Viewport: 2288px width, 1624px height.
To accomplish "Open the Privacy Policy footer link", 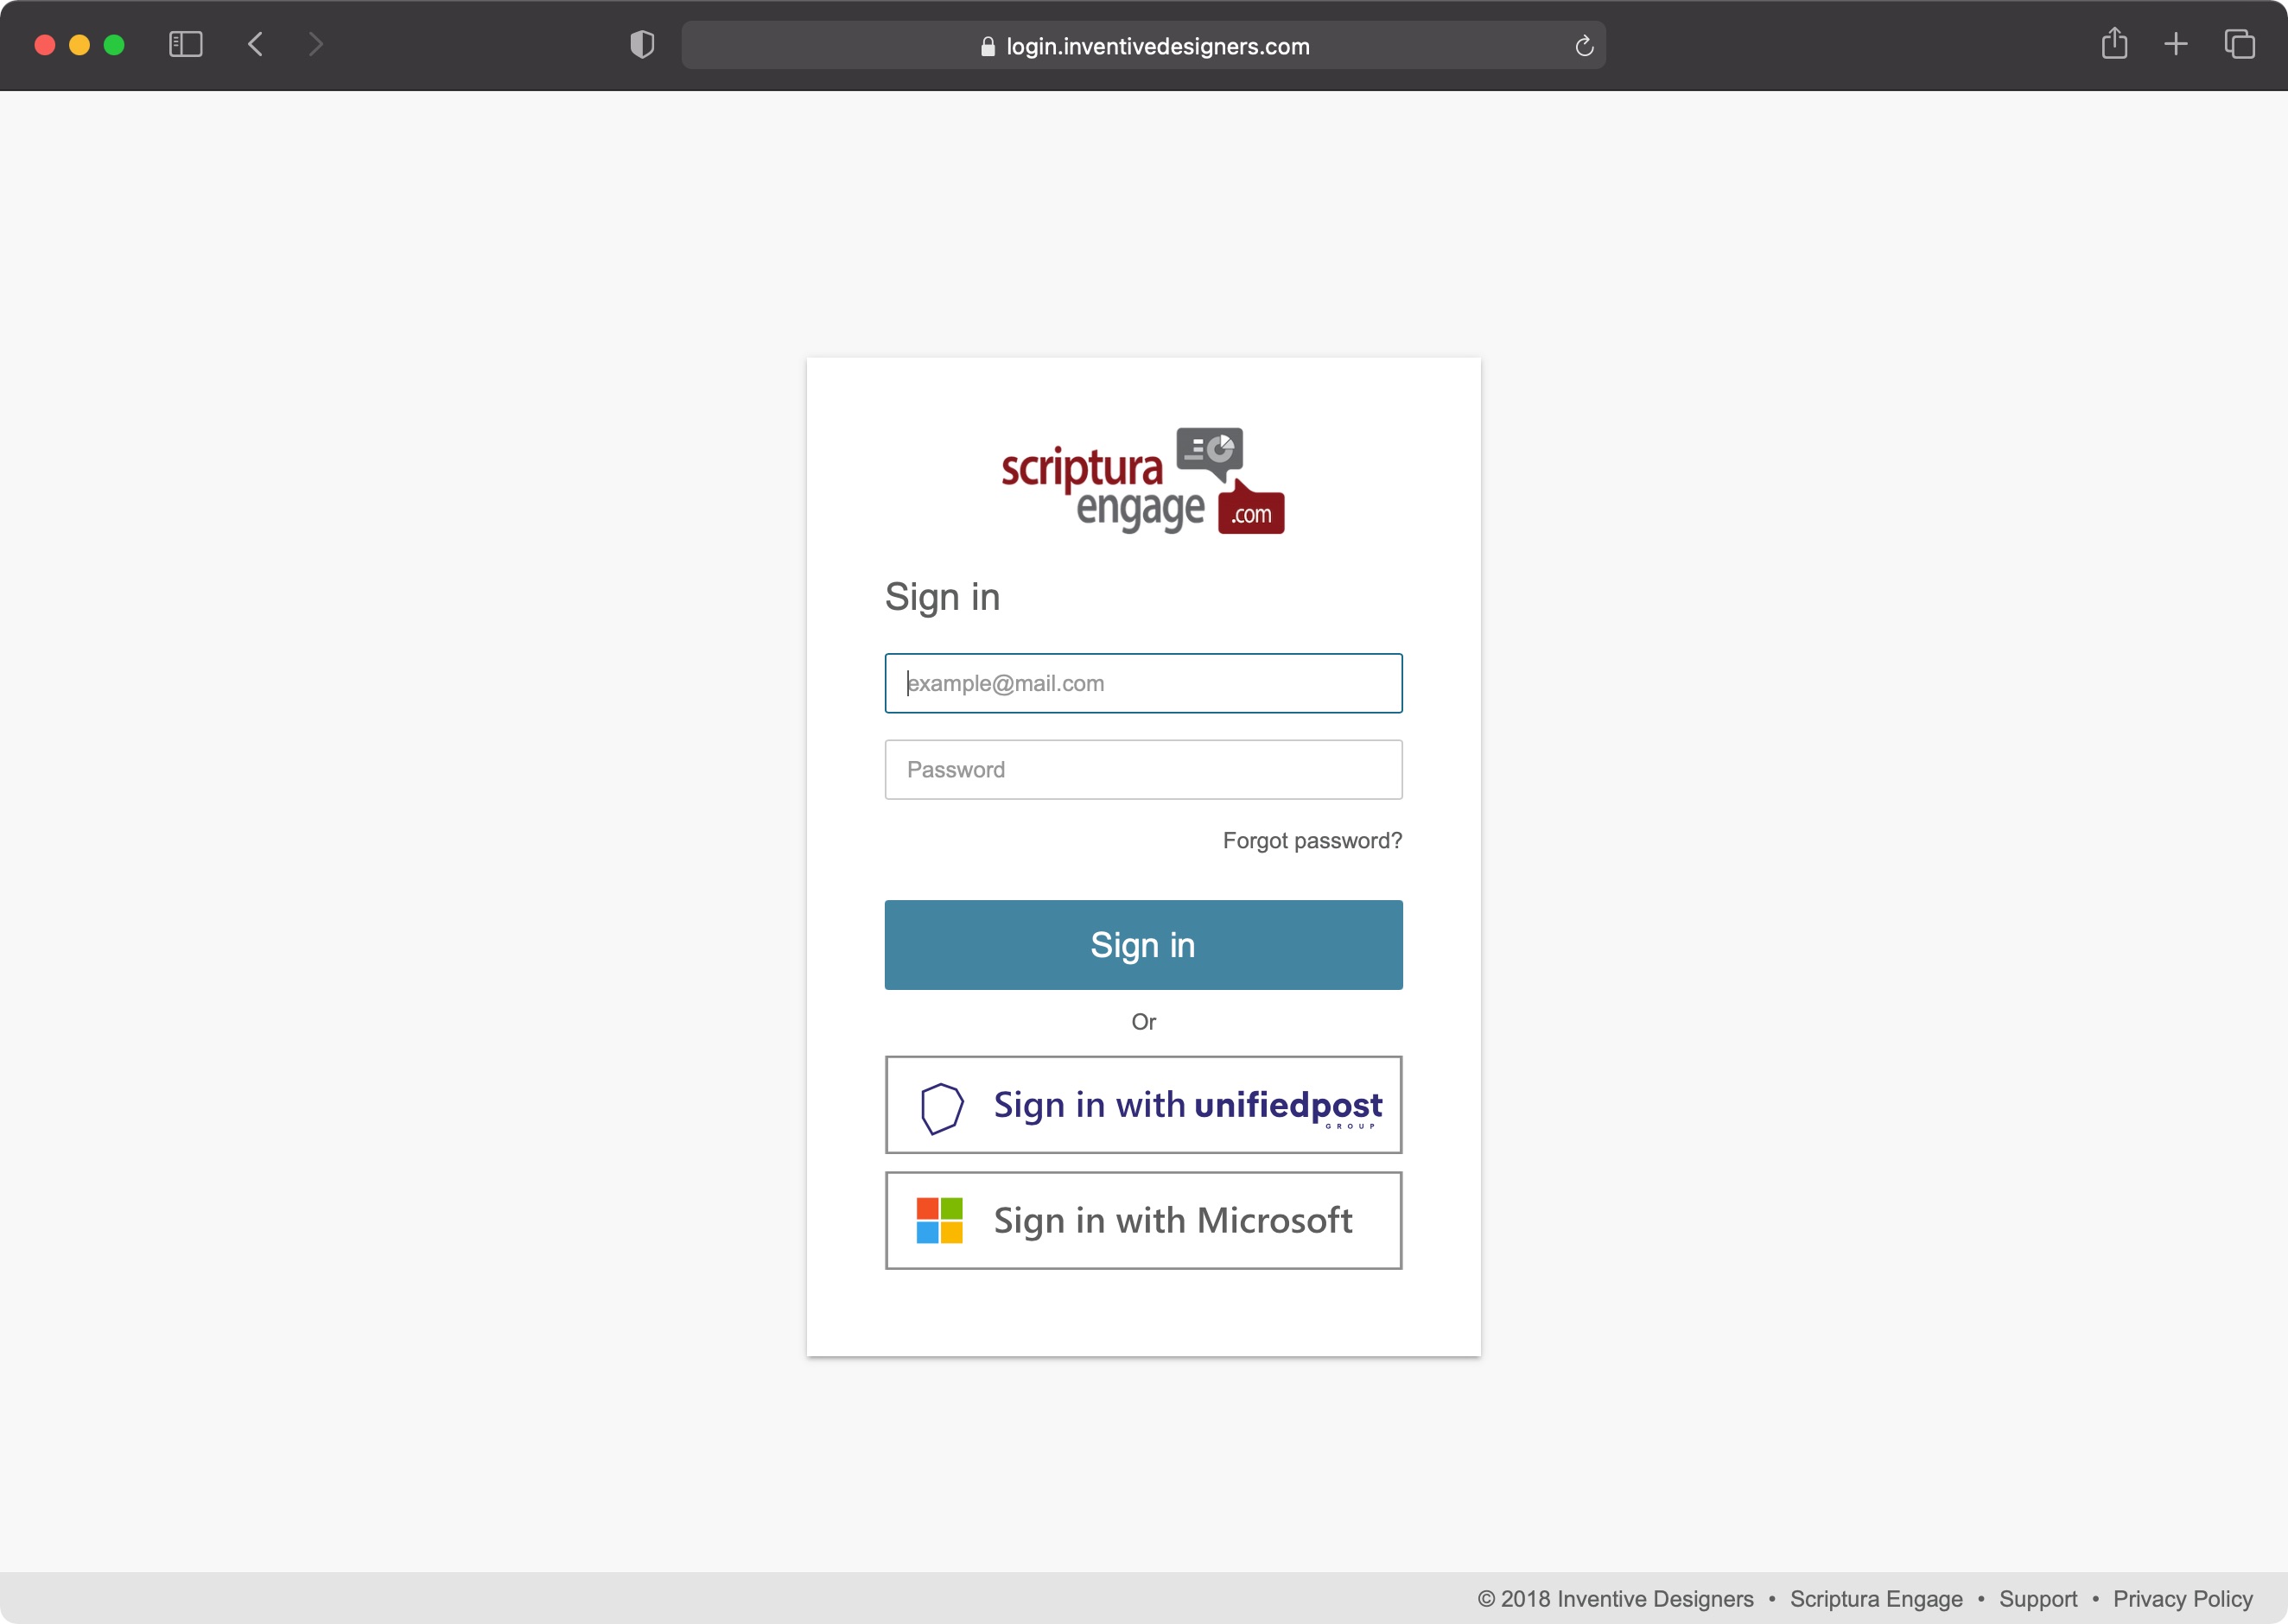I will click(x=2183, y=1599).
